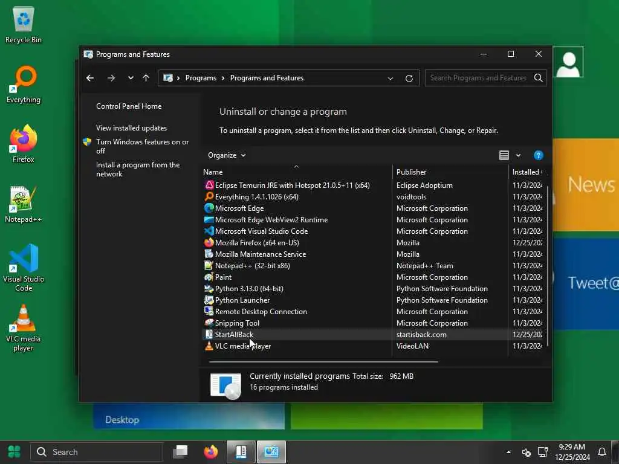Sort the list by the Name column
Screen dimensions: 619x464
click(296, 172)
